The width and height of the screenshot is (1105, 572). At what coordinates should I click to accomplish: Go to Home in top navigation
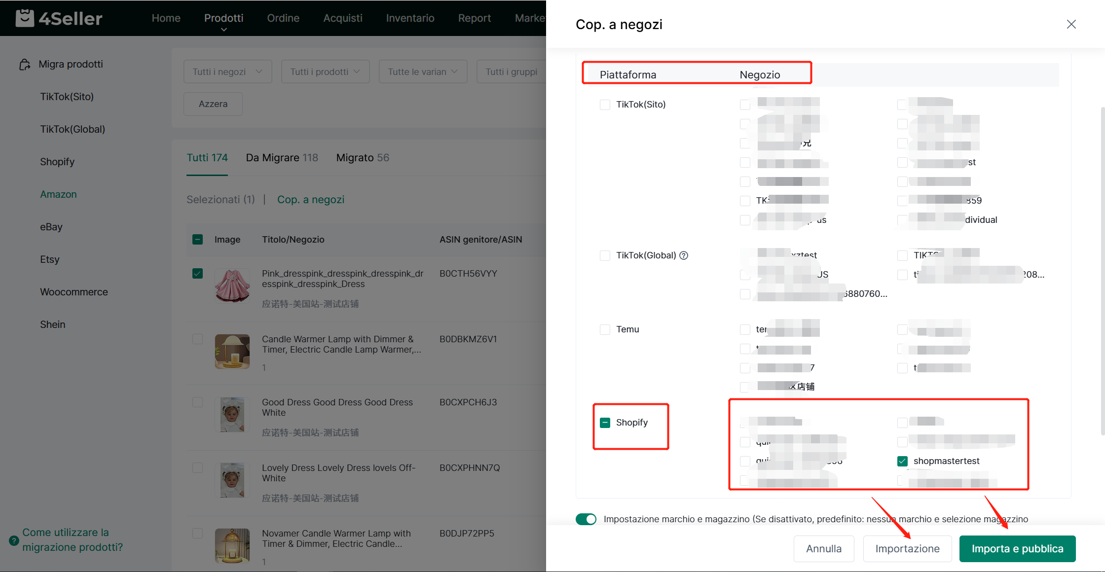click(x=166, y=18)
